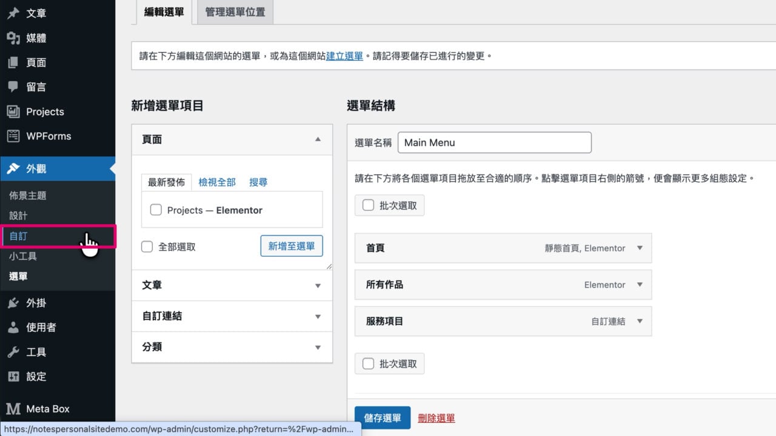The height and width of the screenshot is (436, 776).
Task: Collapse the 頁面 panel arrow
Action: click(318, 139)
